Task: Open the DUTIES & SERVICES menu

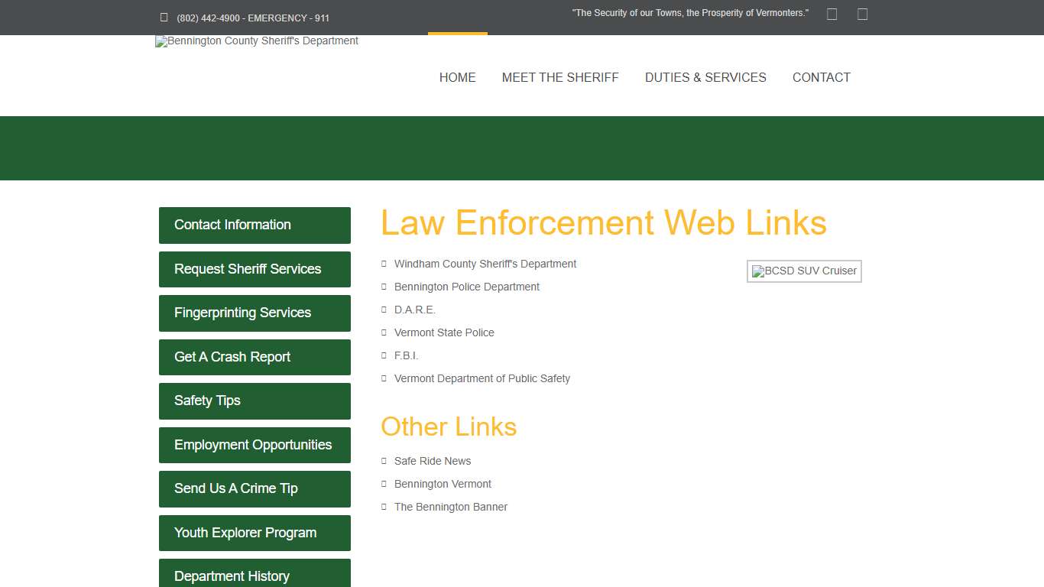Action: [705, 77]
